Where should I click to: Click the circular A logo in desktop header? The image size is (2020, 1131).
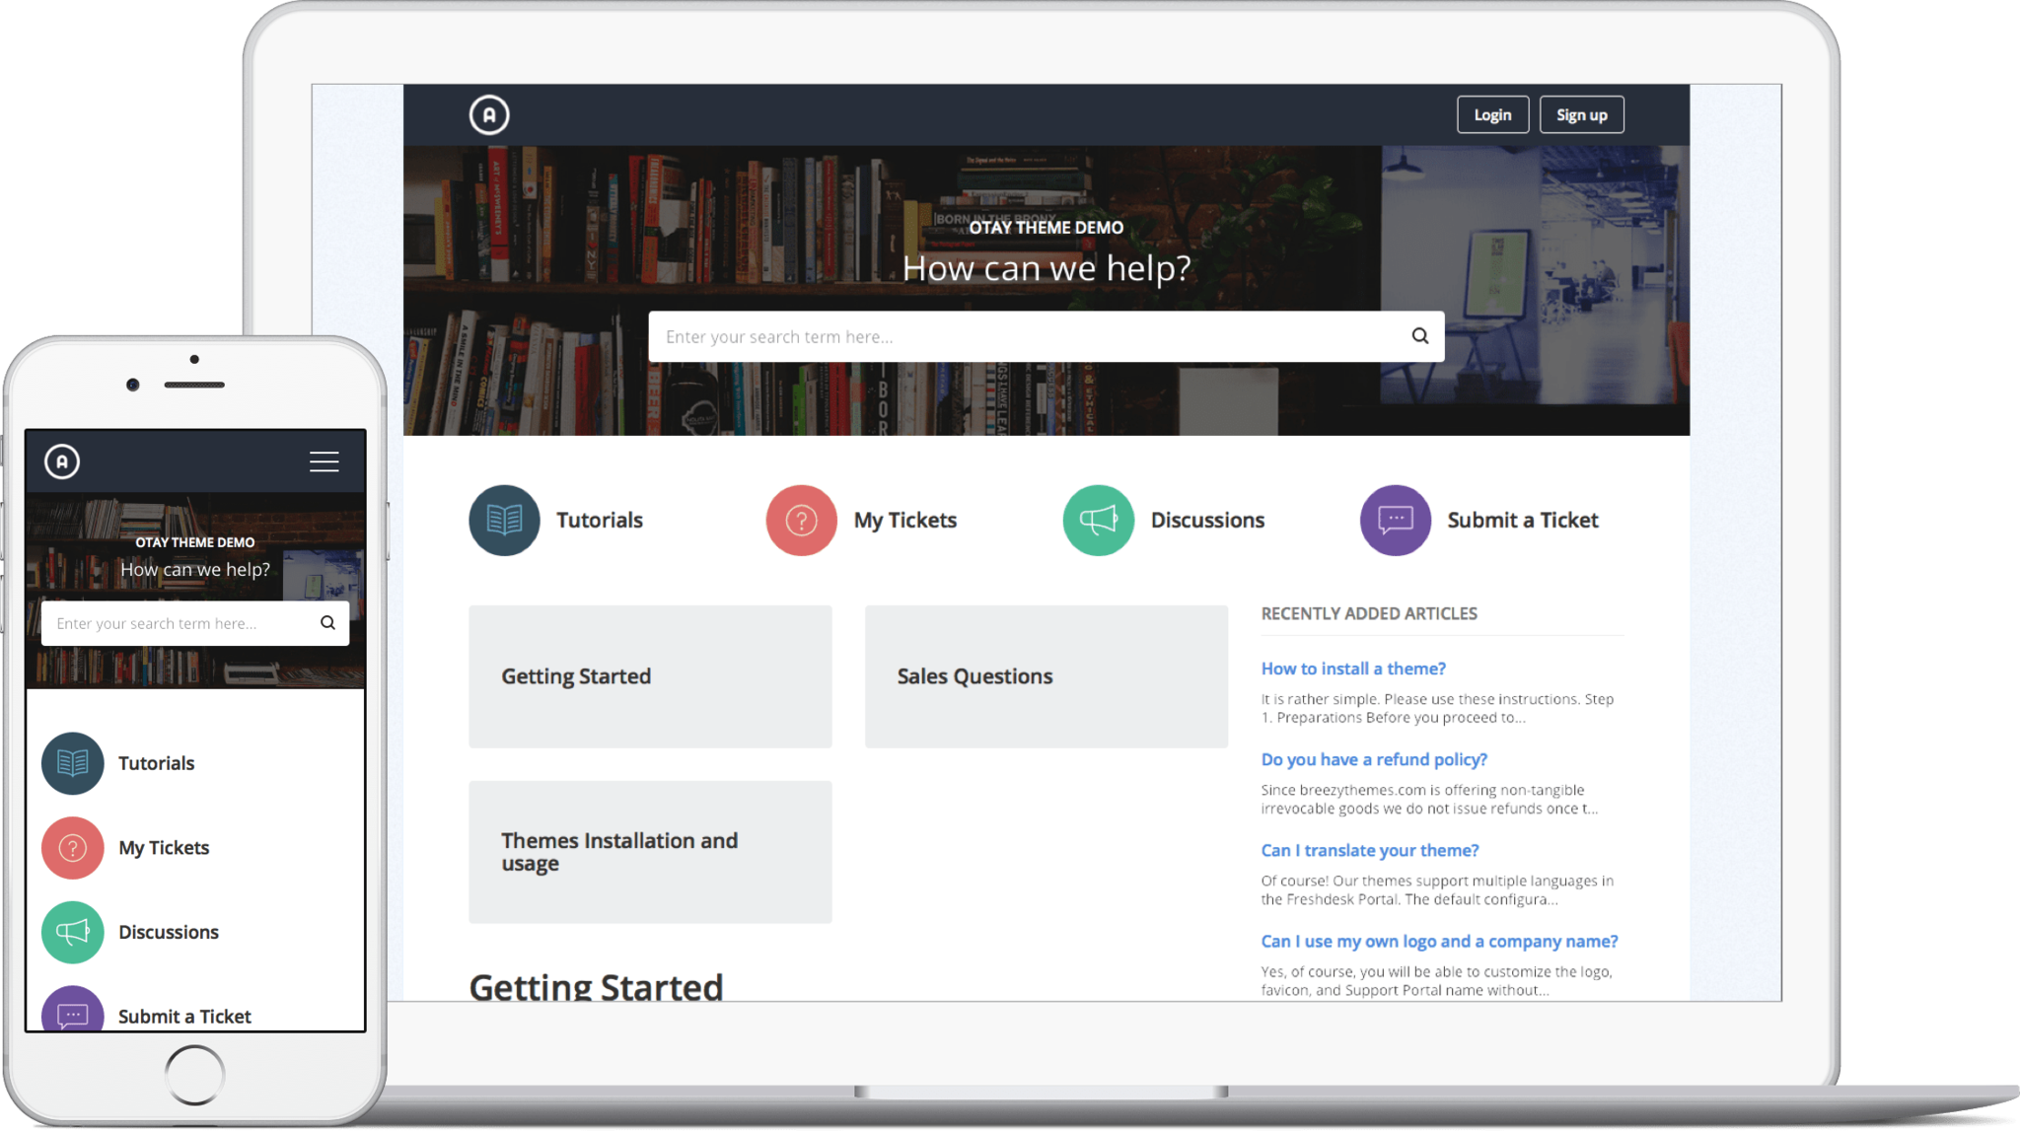[x=488, y=115]
